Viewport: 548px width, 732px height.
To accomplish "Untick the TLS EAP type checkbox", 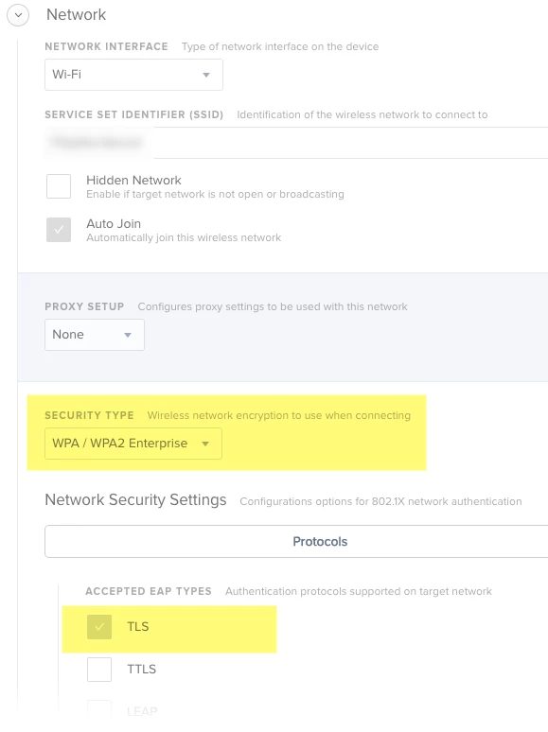I will tap(99, 627).
